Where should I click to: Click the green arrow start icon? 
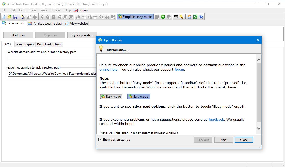[163, 17]
